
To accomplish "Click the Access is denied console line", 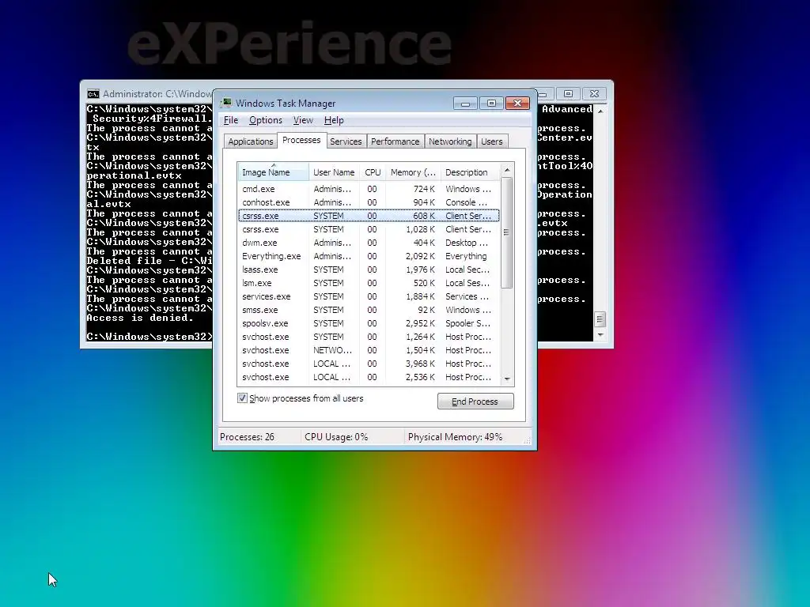I will pos(140,318).
